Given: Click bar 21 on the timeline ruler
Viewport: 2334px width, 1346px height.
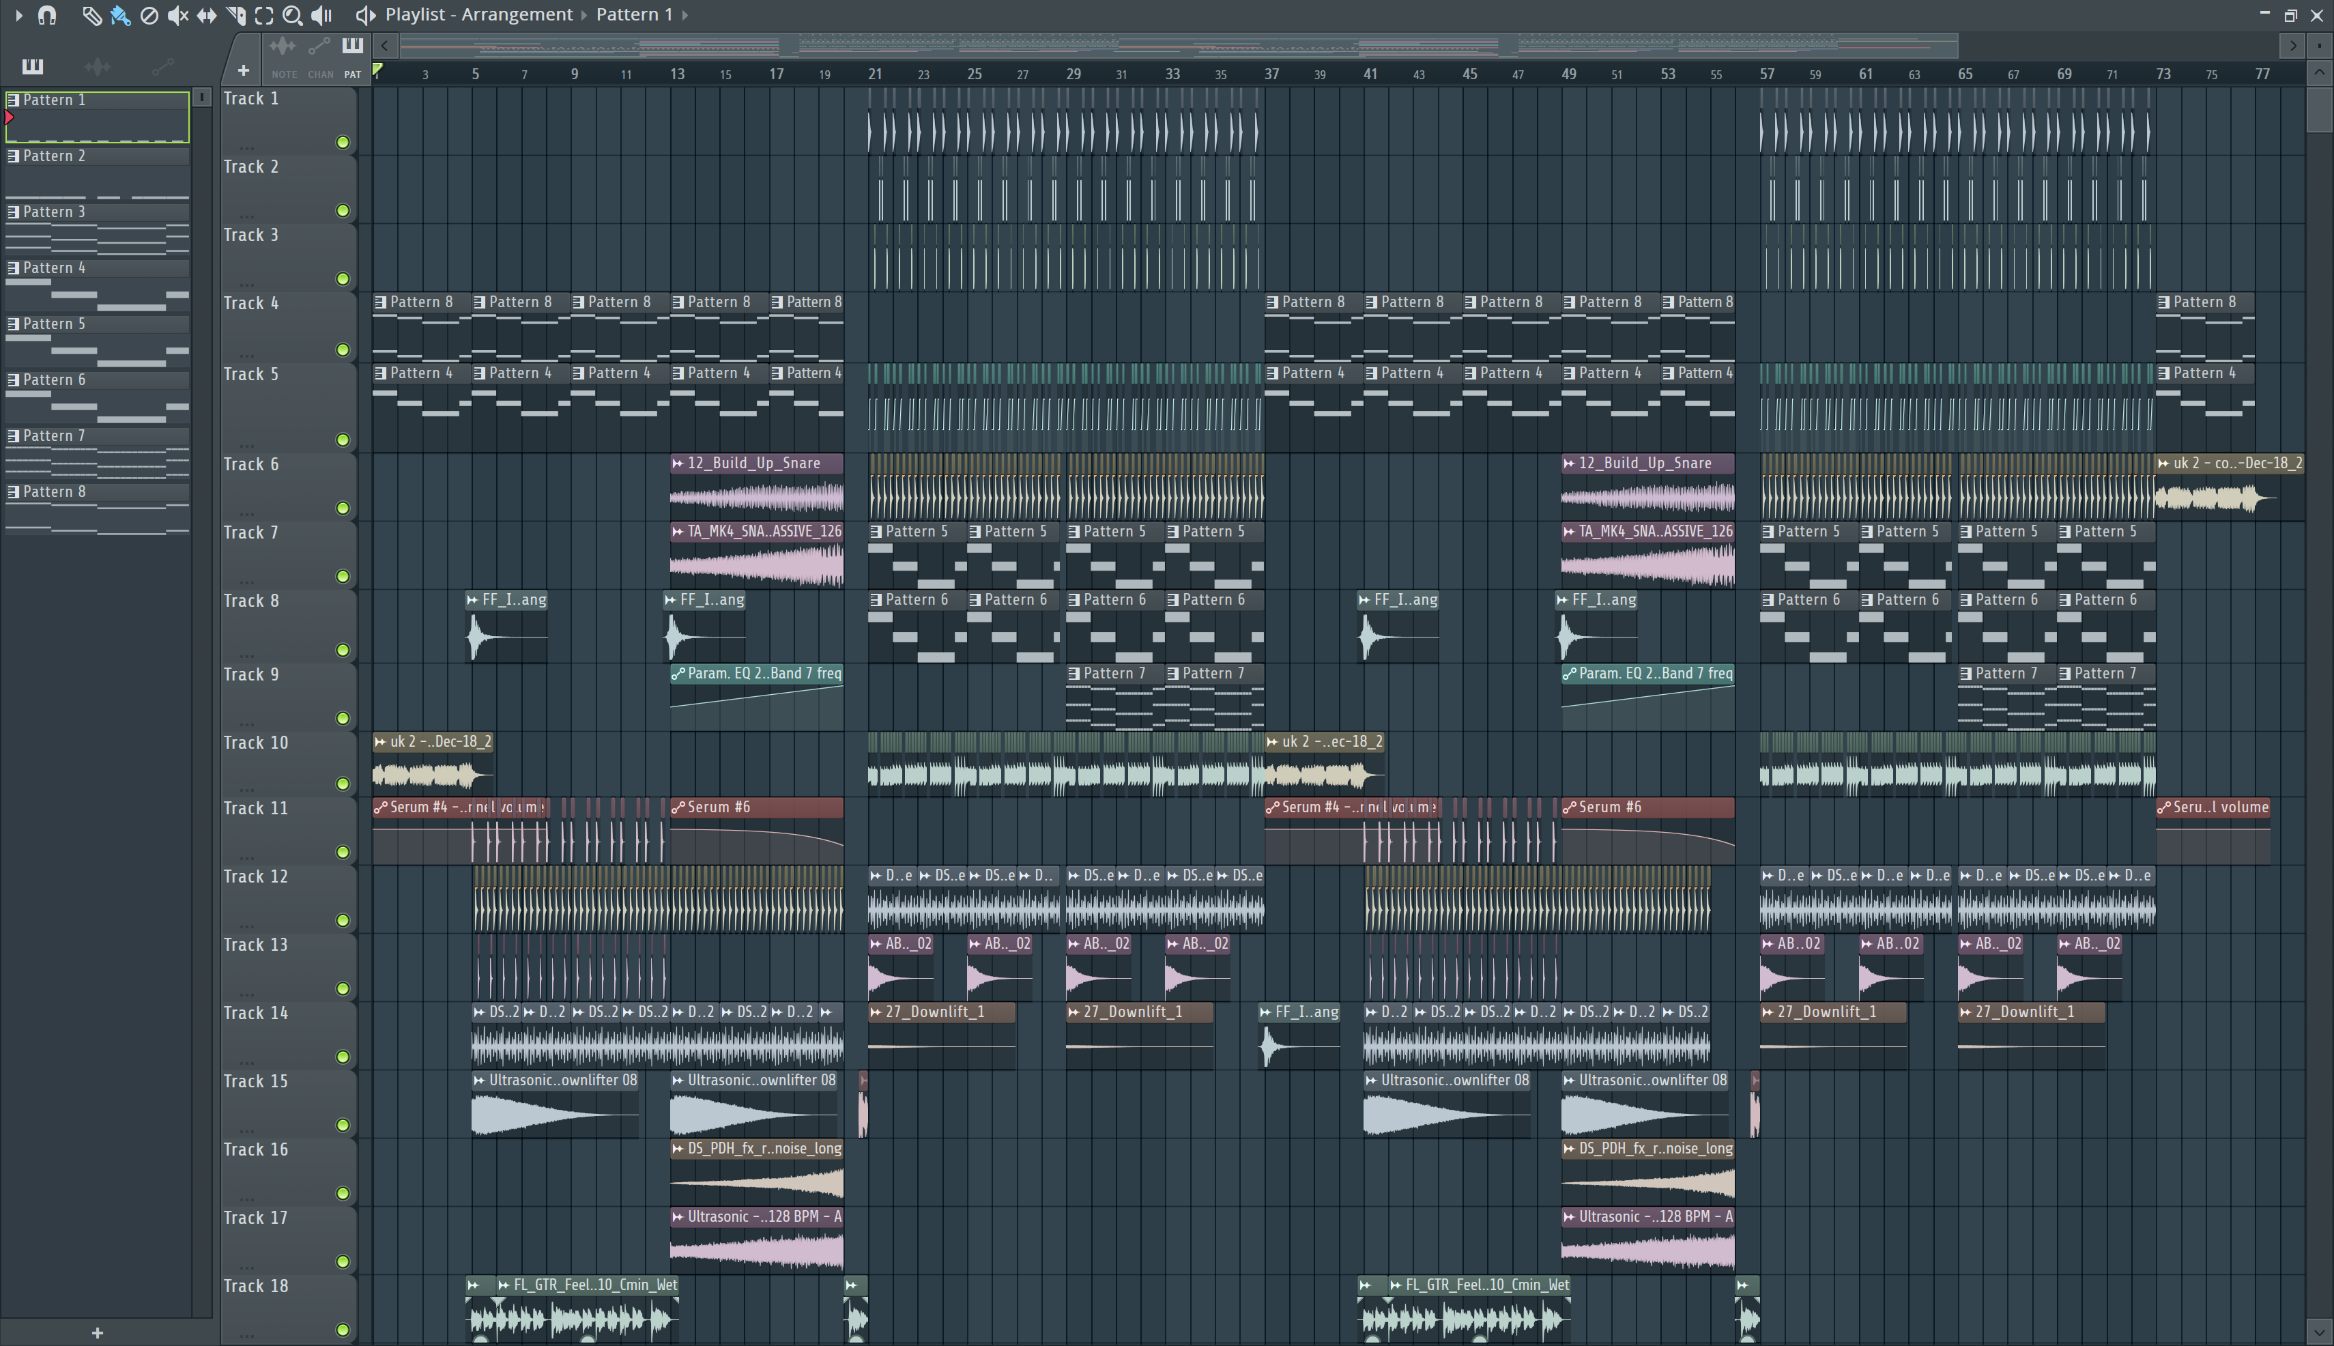Looking at the screenshot, I should point(874,74).
